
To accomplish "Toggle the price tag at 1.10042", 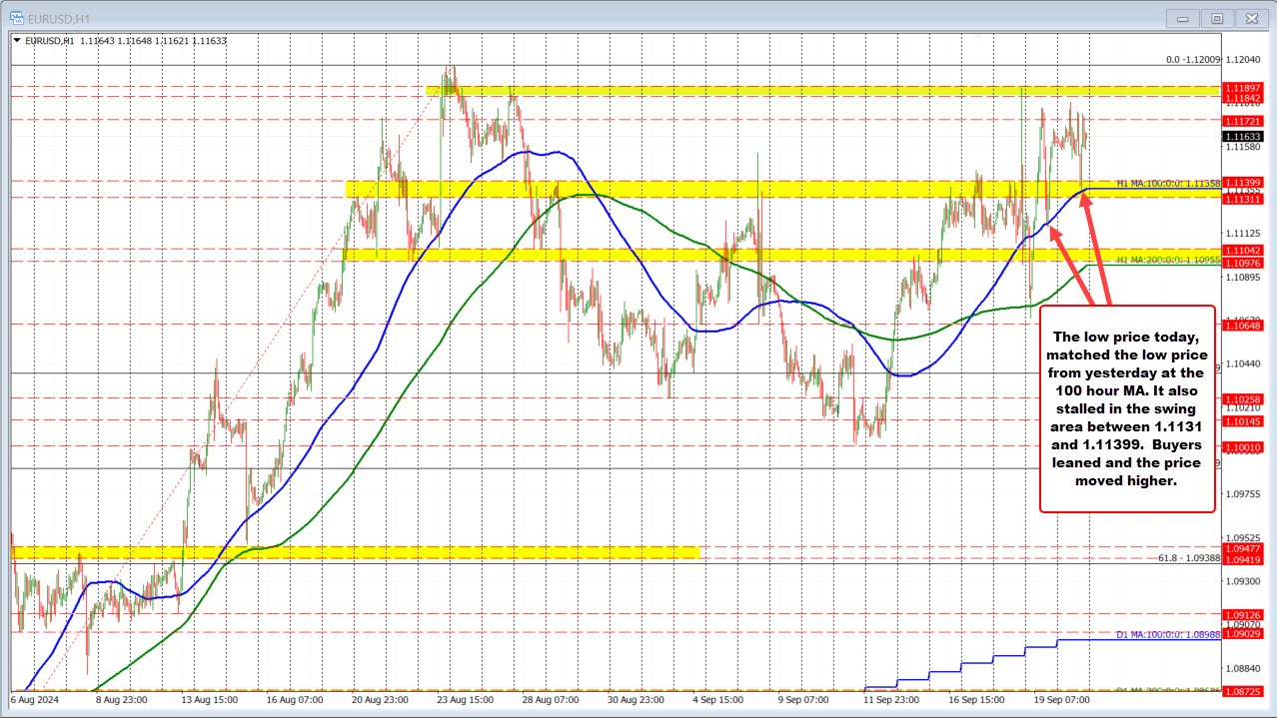I will [1242, 252].
